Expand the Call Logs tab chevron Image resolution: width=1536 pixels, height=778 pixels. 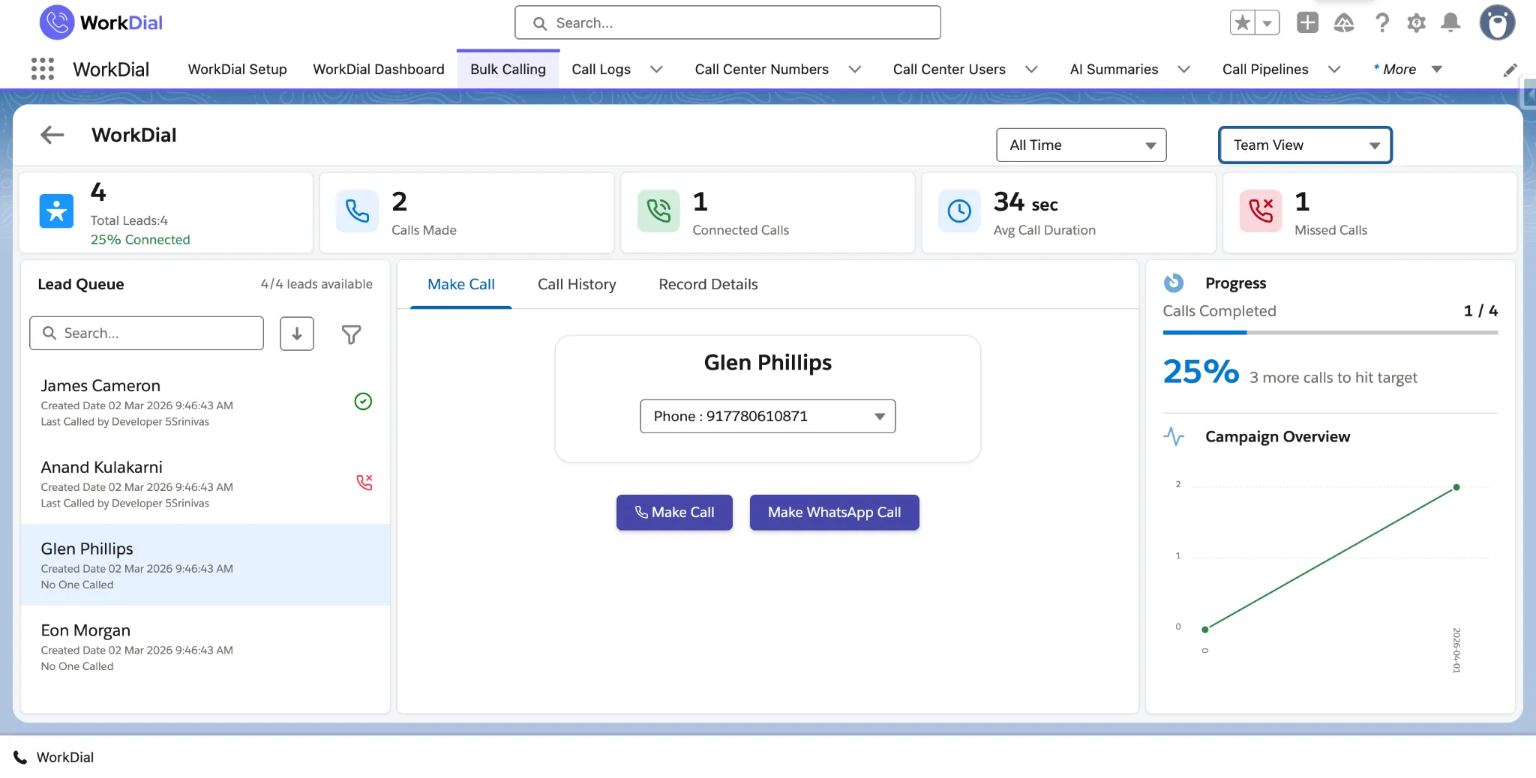click(656, 70)
